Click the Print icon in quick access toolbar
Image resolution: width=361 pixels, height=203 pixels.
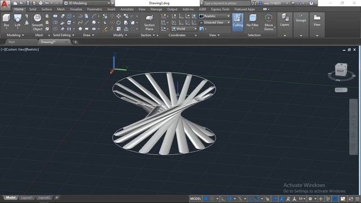coord(41,3)
